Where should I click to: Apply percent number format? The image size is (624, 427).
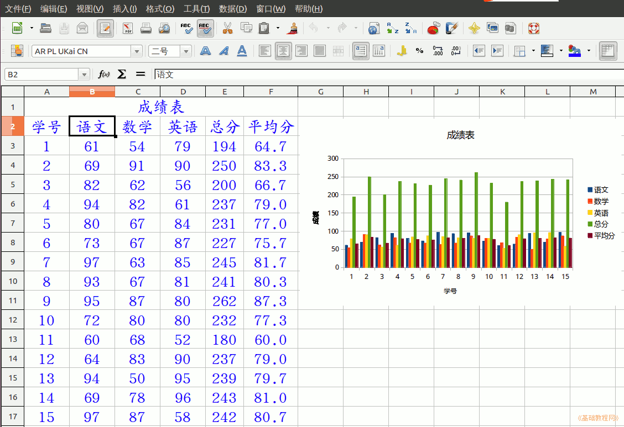pyautogui.click(x=419, y=51)
